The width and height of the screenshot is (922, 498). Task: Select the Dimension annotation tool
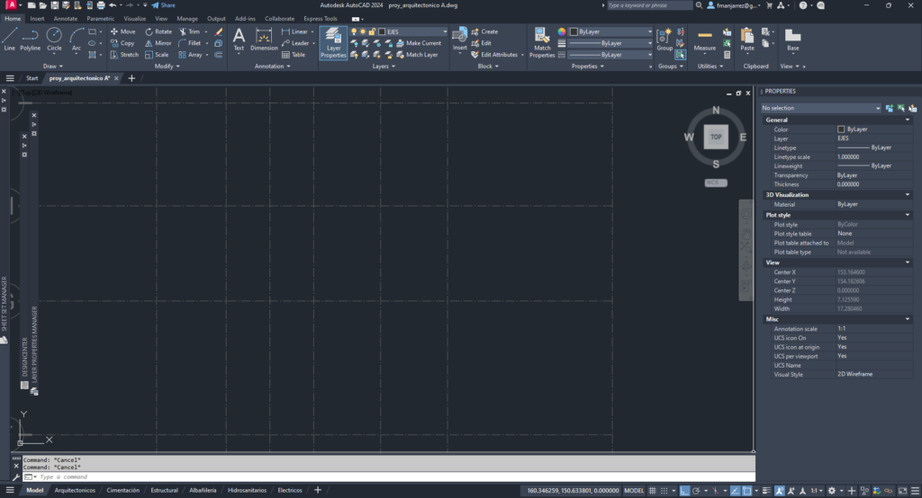point(264,39)
